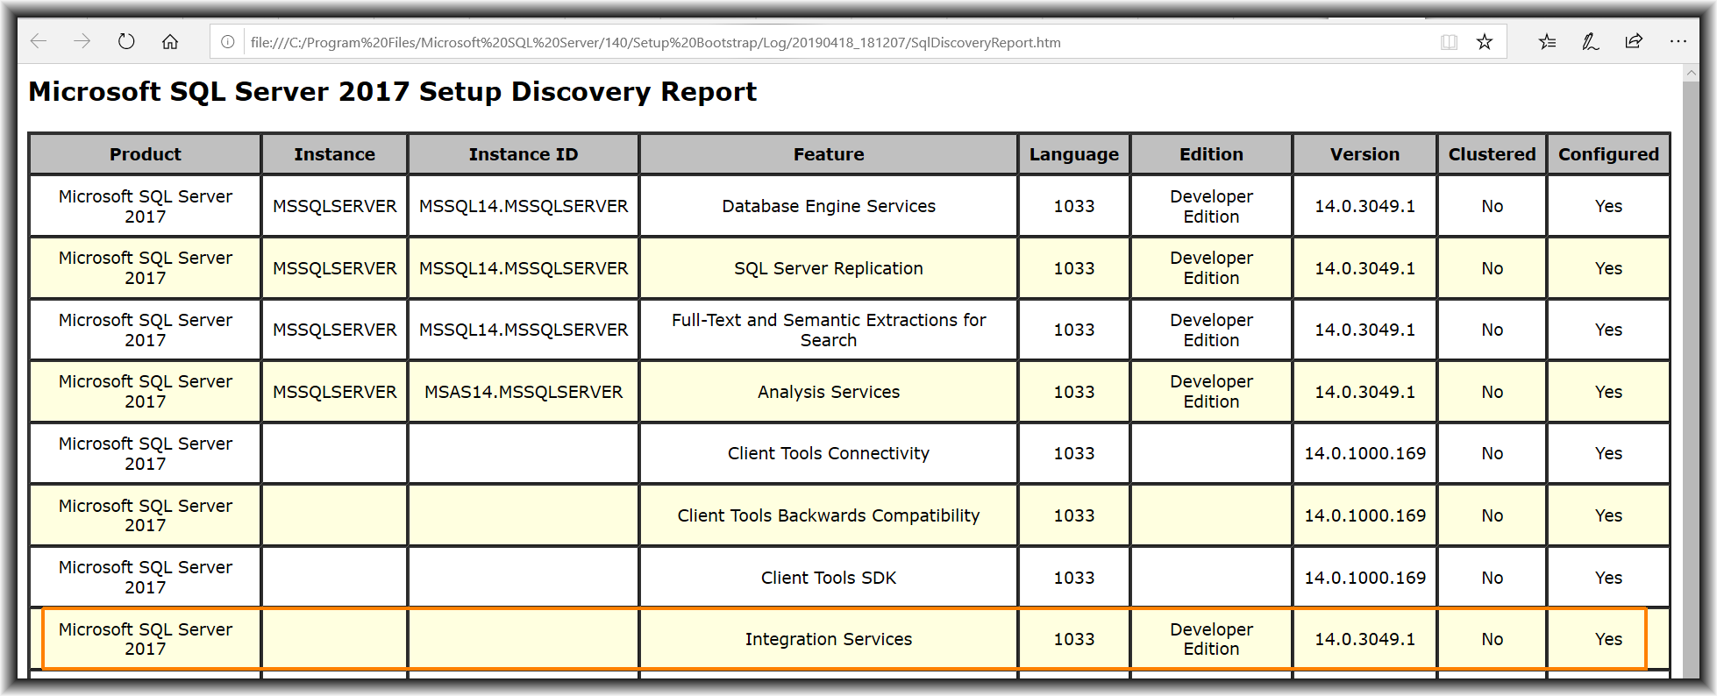Click the Client Tools Connectivity cell
The width and height of the screenshot is (1717, 696).
click(x=829, y=453)
